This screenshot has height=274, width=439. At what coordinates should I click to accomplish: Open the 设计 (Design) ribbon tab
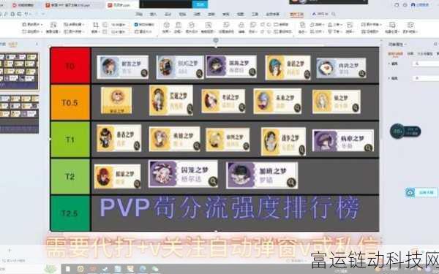(x=168, y=14)
